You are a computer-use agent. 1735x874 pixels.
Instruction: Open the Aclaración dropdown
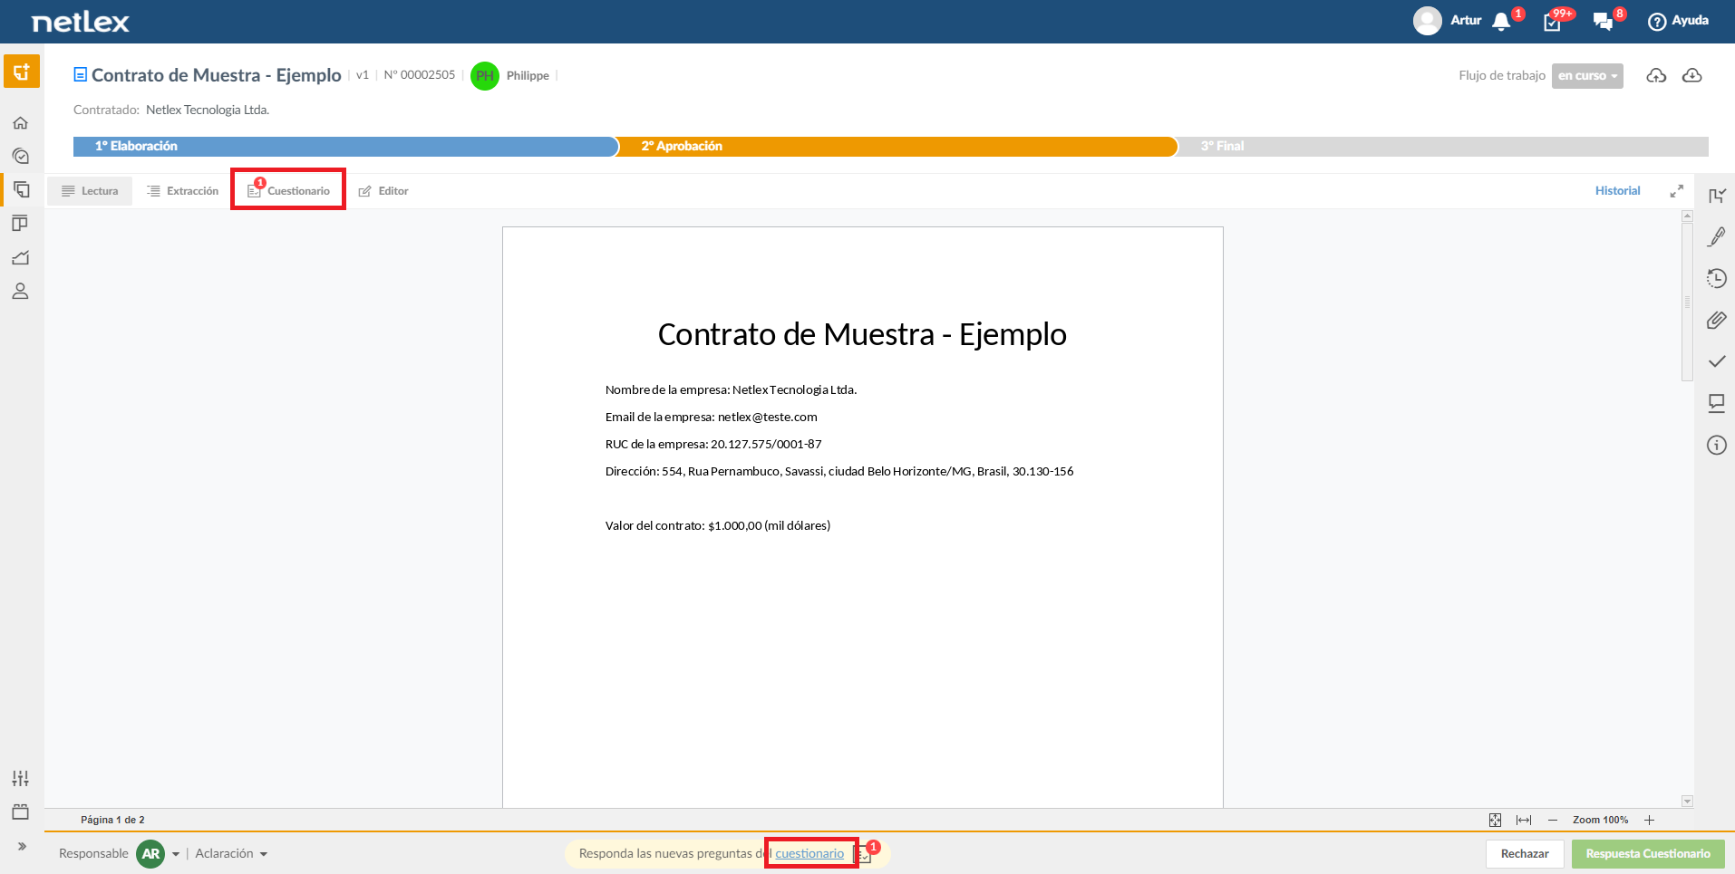pos(231,853)
